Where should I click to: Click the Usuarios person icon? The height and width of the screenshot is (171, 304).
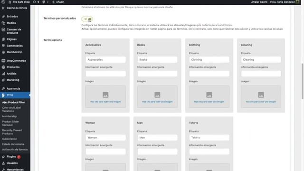(x=3, y=163)
